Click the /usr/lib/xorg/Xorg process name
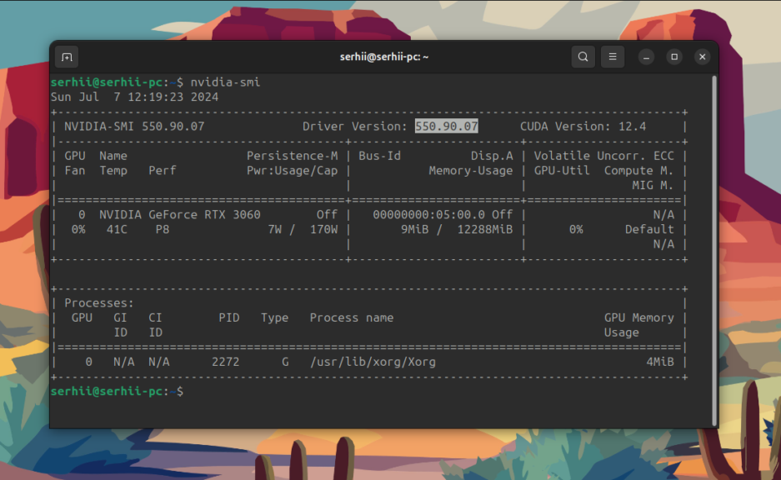 (373, 362)
